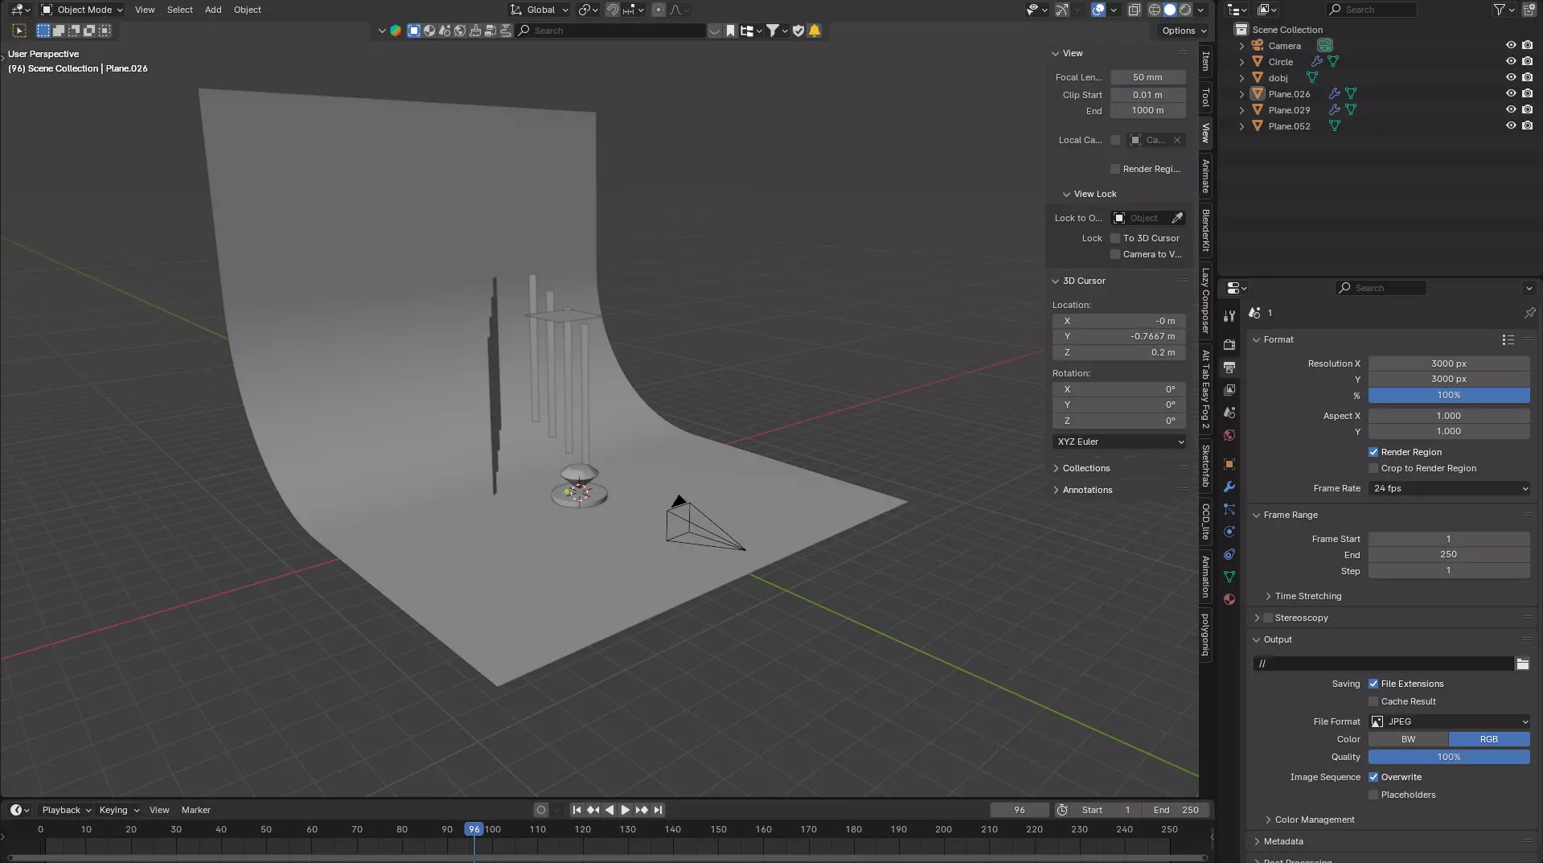Switch to the Item sidebar tab
1543x863 pixels.
(x=1205, y=60)
